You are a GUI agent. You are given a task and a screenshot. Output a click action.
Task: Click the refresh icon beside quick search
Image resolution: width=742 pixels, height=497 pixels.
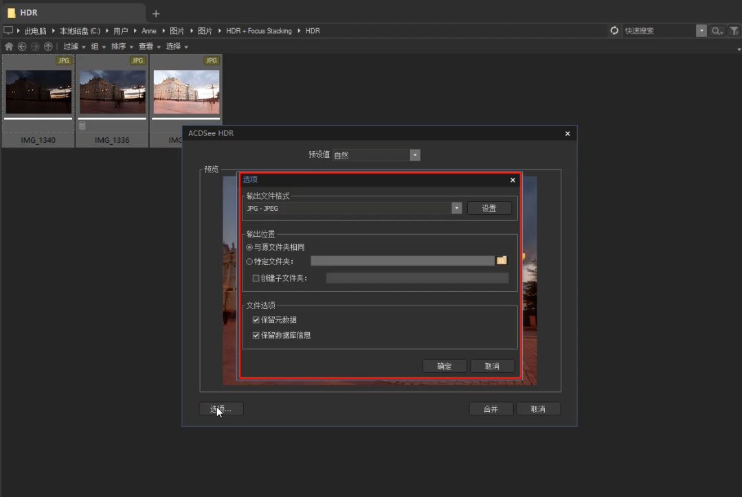pos(614,31)
